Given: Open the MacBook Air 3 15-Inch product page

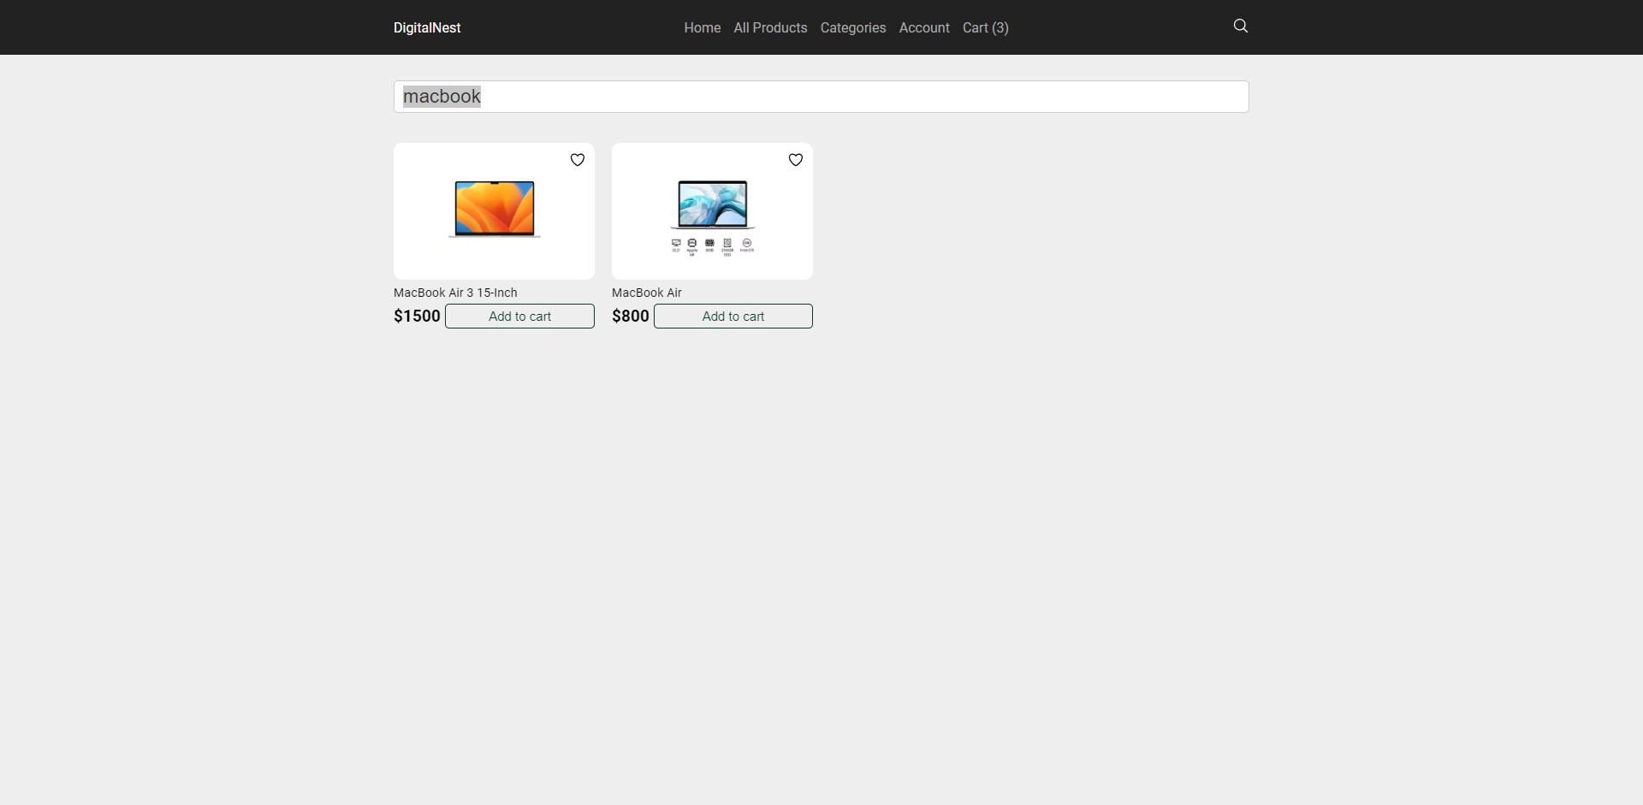Looking at the screenshot, I should tap(455, 292).
